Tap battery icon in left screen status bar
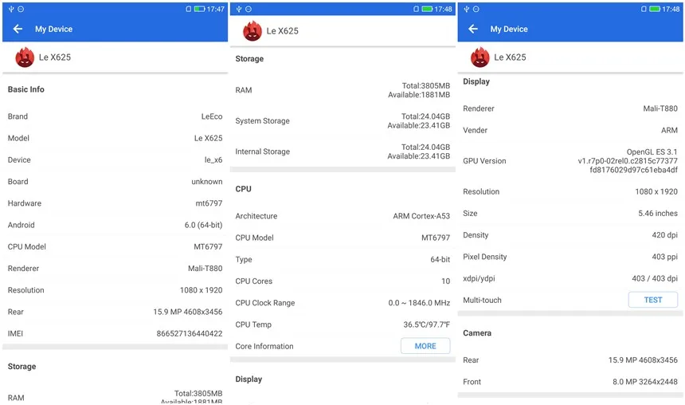Image resolution: width=685 pixels, height=405 pixels. pos(199,9)
